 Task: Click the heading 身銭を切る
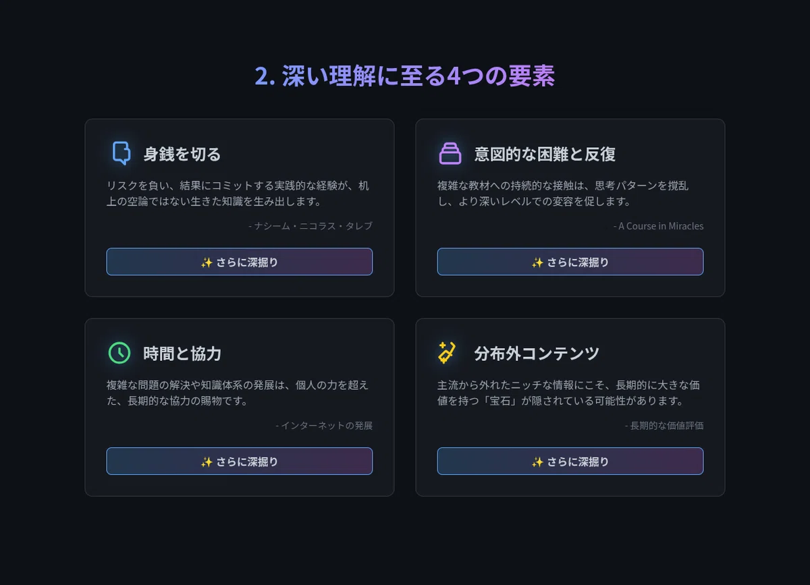pos(182,154)
